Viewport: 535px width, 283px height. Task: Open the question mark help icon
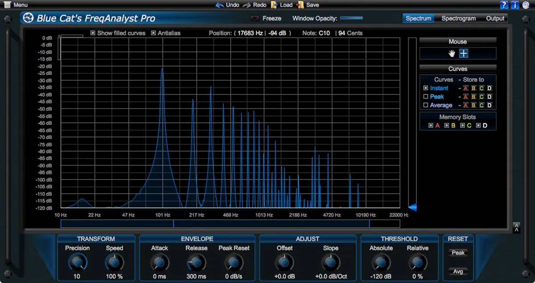coord(504,5)
